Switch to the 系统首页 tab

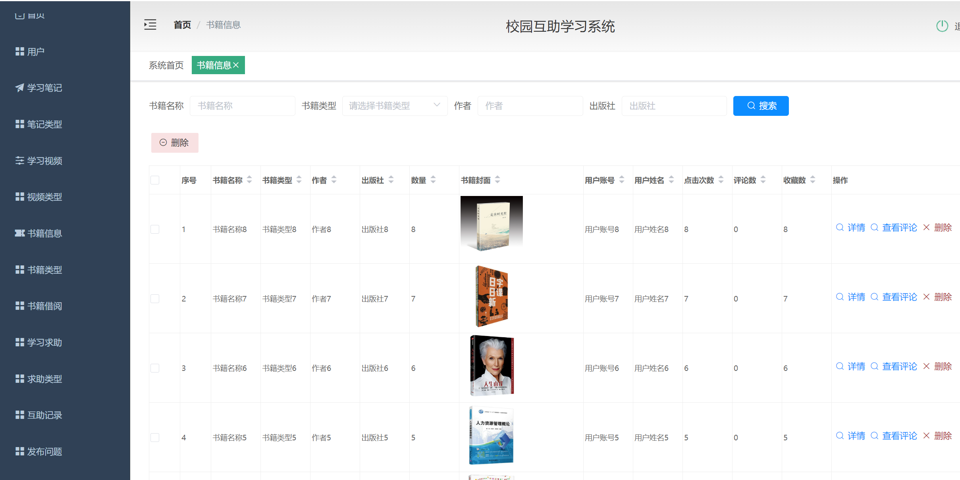166,65
